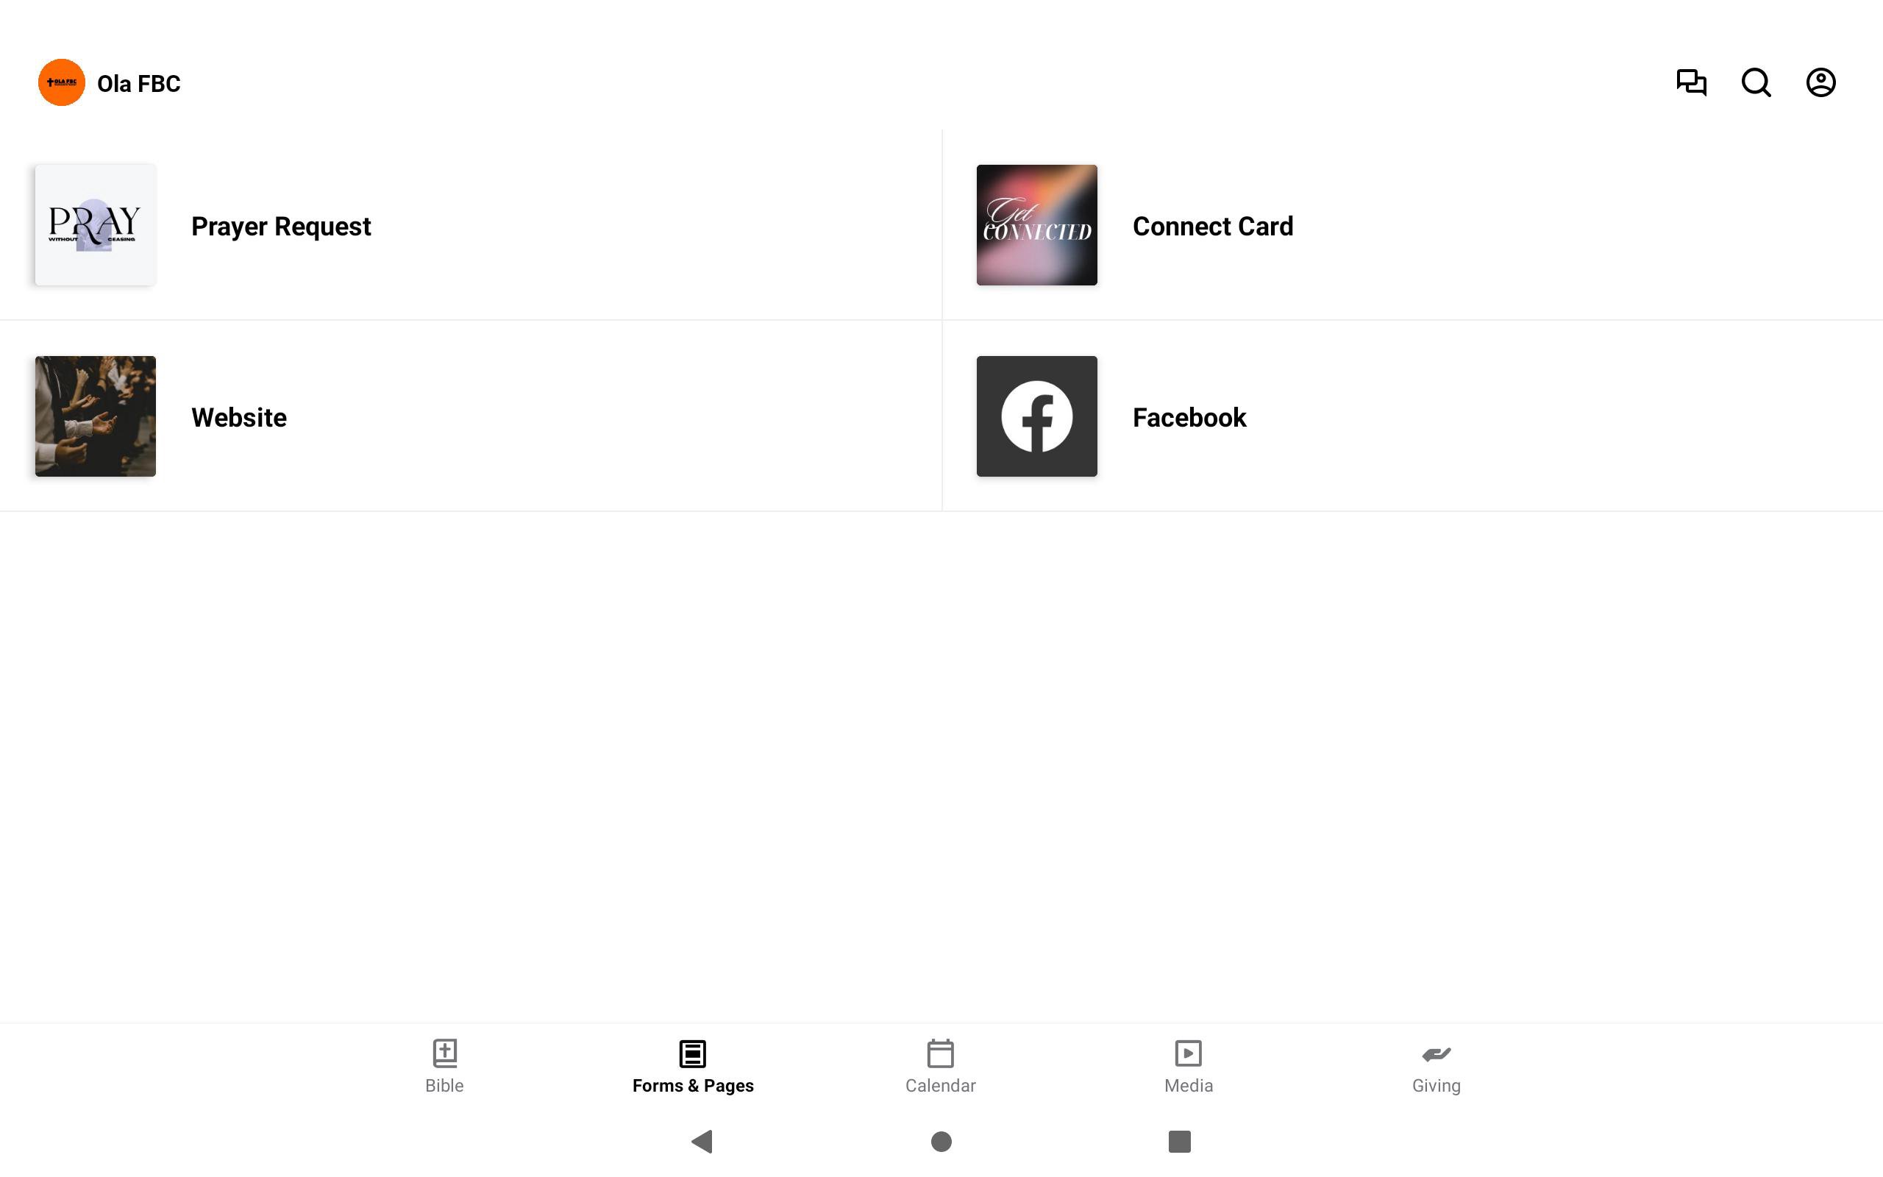Open the Facebook page entry
The height and width of the screenshot is (1177, 1883).
tap(1412, 416)
